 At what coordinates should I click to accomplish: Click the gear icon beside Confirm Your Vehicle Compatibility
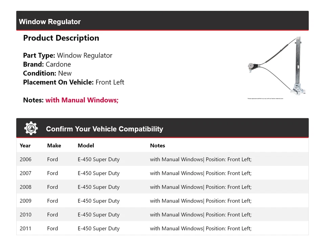click(31, 128)
